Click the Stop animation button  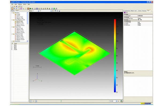point(33,101)
